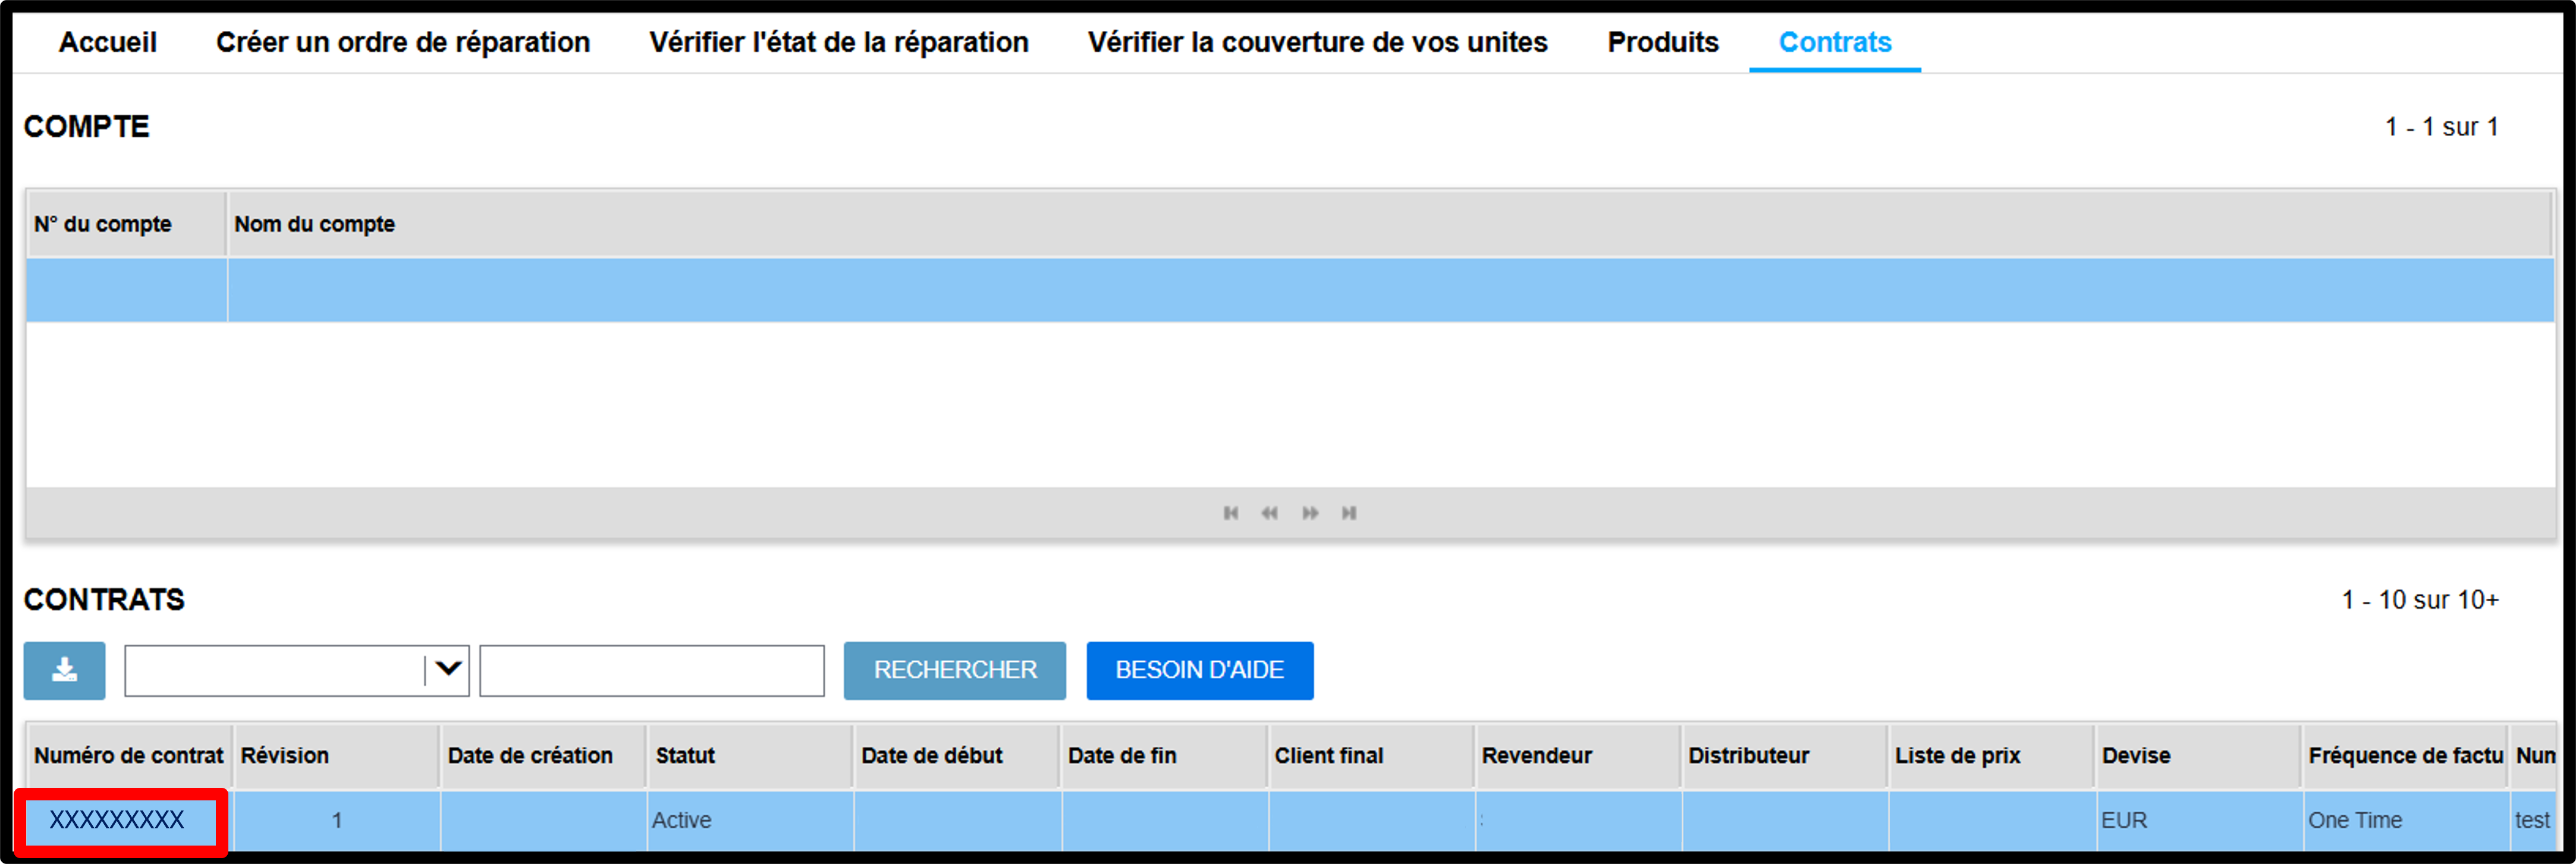Click the Statut column header

click(751, 756)
